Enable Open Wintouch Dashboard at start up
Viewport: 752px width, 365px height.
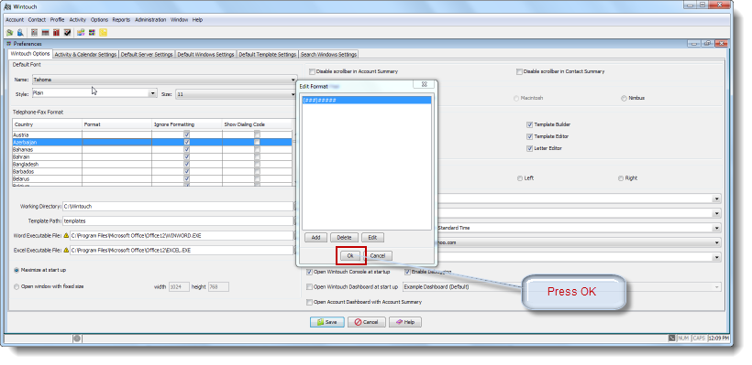pyautogui.click(x=309, y=287)
